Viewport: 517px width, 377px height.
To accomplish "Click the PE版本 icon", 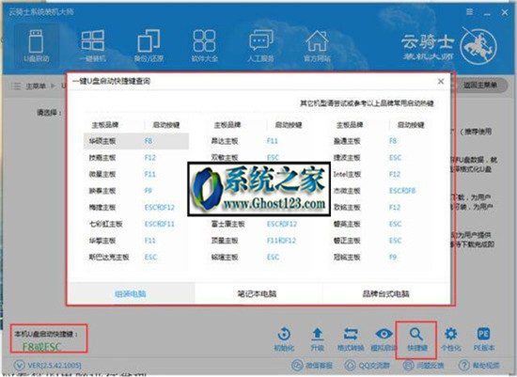I will tap(484, 338).
